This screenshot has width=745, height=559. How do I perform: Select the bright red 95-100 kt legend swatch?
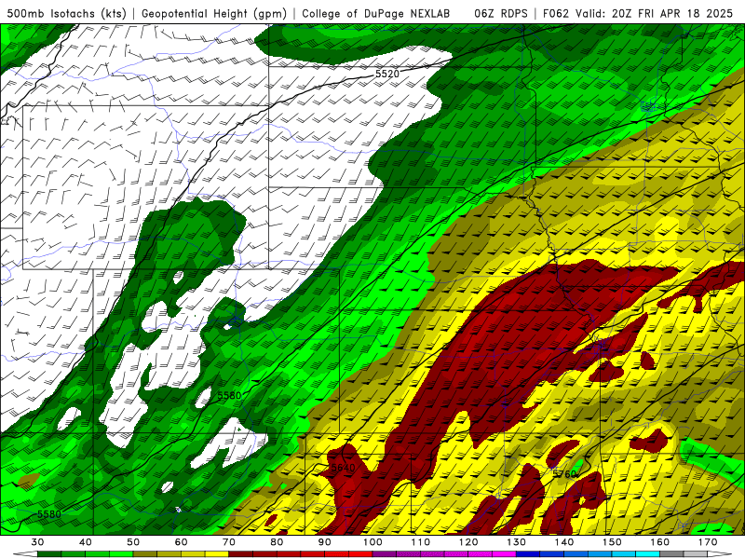[360, 554]
